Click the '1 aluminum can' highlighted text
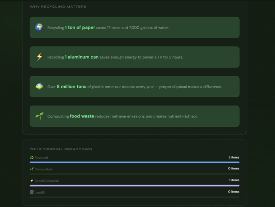 tap(82, 57)
